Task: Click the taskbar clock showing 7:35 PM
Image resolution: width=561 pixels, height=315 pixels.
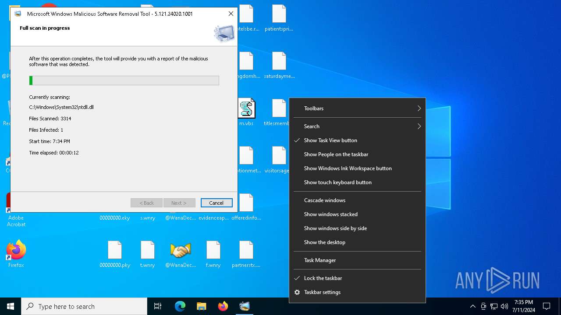Action: pos(524,306)
